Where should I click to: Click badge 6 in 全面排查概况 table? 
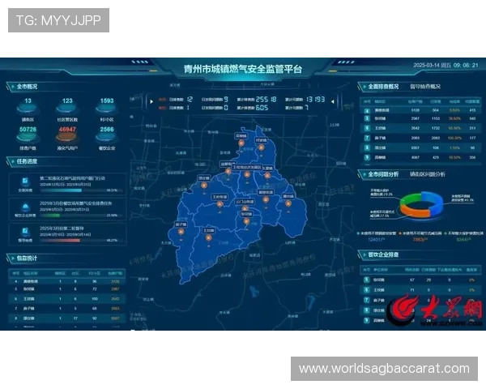click(367, 128)
